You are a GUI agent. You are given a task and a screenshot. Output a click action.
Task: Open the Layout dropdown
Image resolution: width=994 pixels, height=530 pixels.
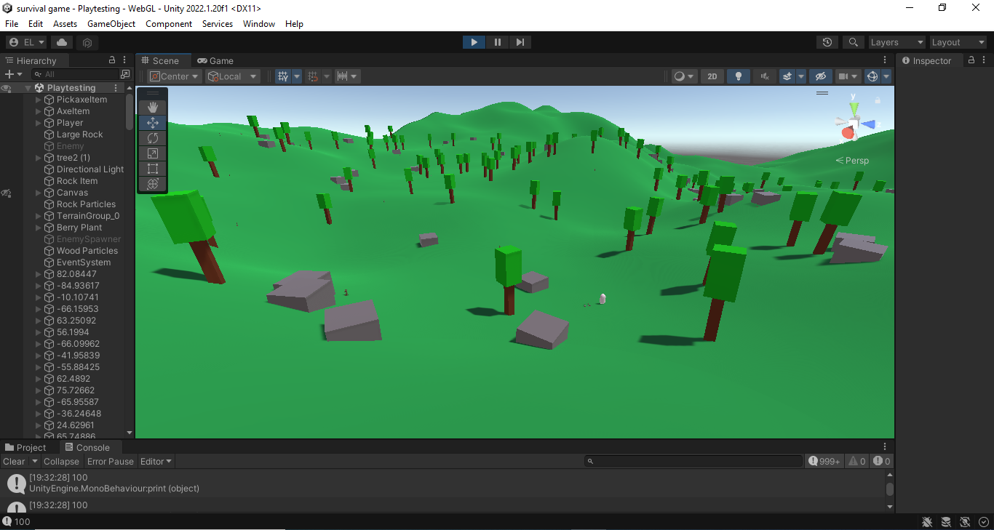958,42
